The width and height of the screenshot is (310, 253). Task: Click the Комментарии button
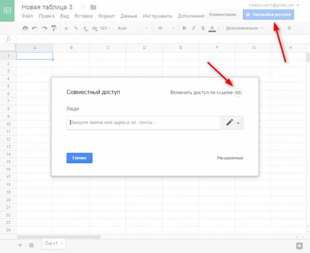(x=223, y=14)
